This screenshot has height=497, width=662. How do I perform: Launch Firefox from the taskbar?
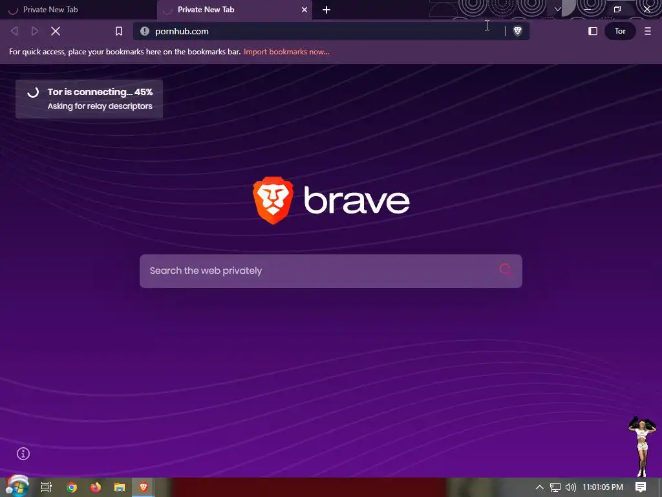coord(96,487)
